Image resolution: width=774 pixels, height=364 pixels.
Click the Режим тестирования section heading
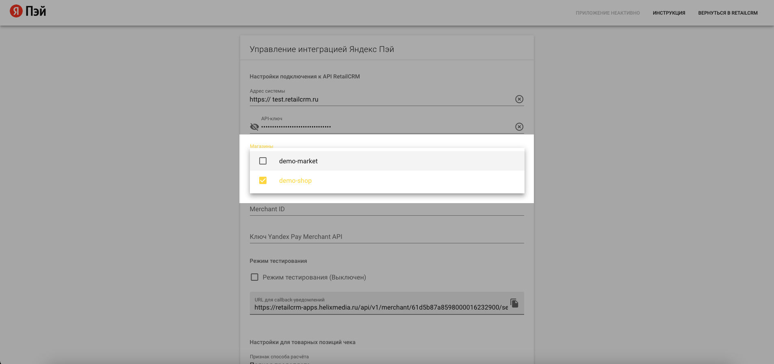(x=278, y=261)
